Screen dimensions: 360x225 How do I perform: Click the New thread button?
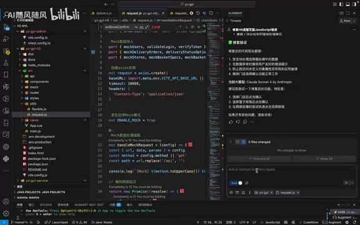(x=345, y=21)
